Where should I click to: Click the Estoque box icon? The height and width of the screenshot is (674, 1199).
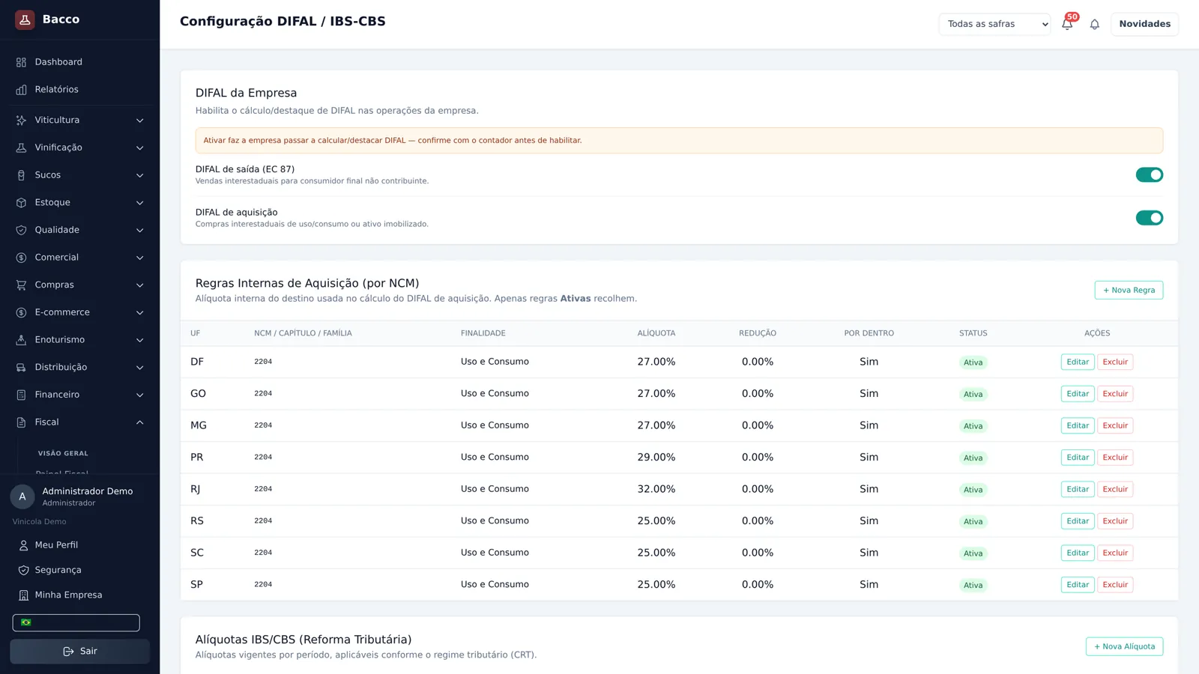[x=21, y=203]
